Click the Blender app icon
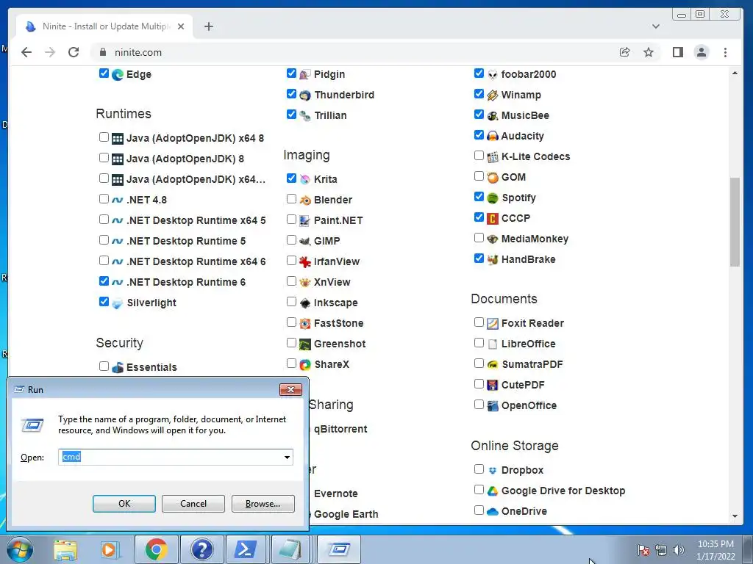The image size is (753, 564). [x=305, y=200]
